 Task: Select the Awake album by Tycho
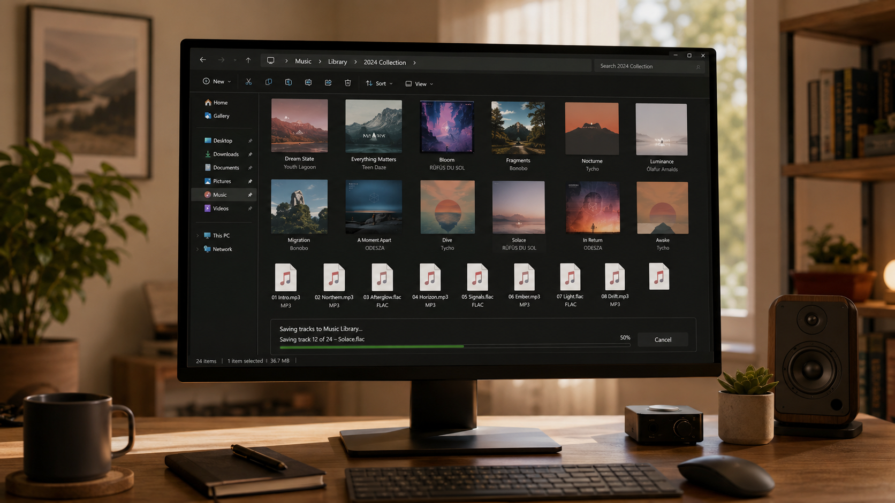click(x=663, y=208)
